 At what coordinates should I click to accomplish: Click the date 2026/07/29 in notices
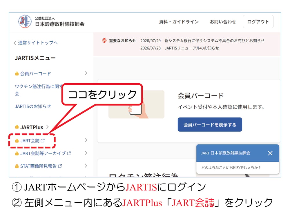(x=151, y=41)
